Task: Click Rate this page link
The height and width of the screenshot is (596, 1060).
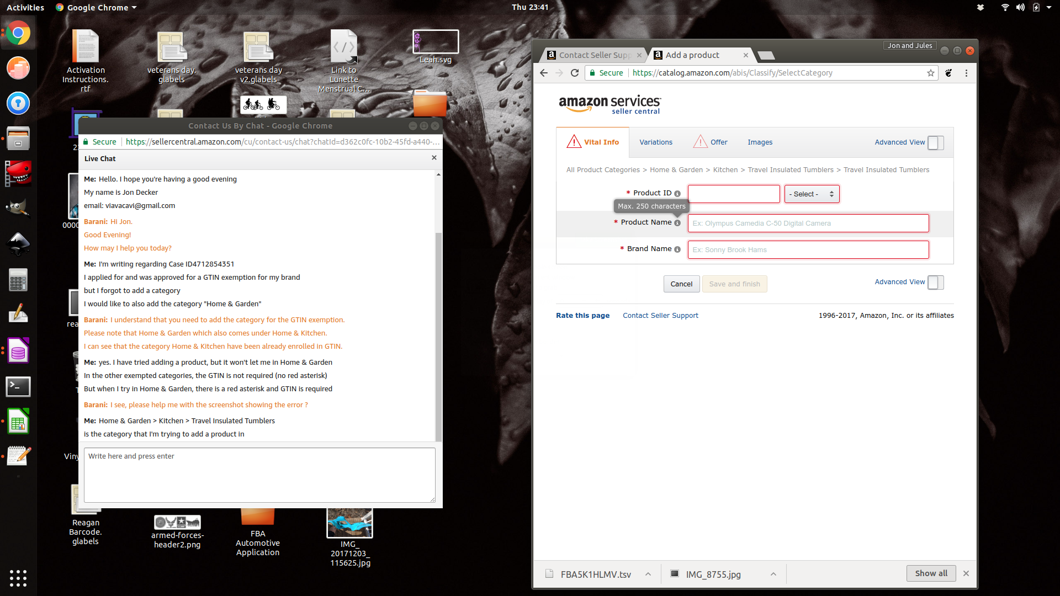Action: 582,316
